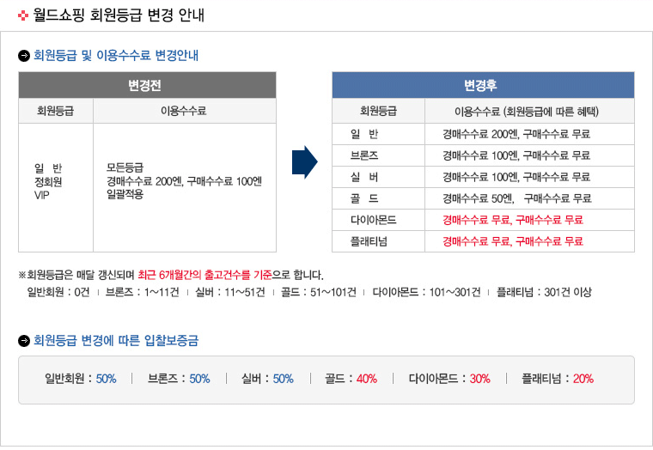Screen dimensions: 653x450
Task: Select the gray 변경전 table header
Action: click(147, 86)
